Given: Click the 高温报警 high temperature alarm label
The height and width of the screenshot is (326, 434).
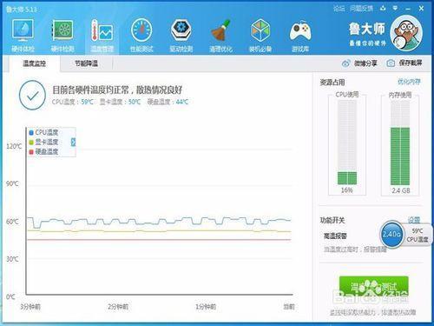Looking at the screenshot, I should [x=335, y=236].
